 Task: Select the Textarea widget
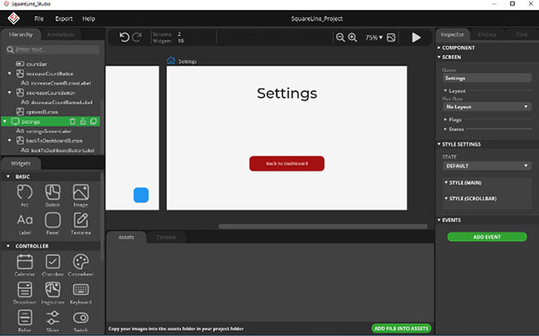[x=81, y=224]
